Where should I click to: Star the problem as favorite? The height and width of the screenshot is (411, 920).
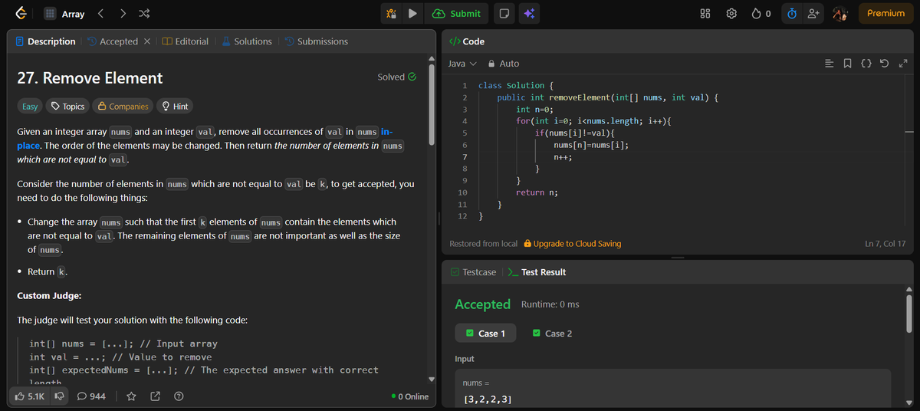(131, 396)
